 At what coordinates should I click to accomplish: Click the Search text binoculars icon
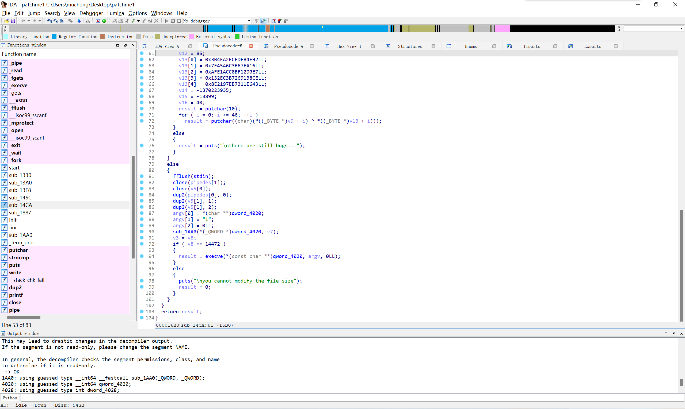55,21
